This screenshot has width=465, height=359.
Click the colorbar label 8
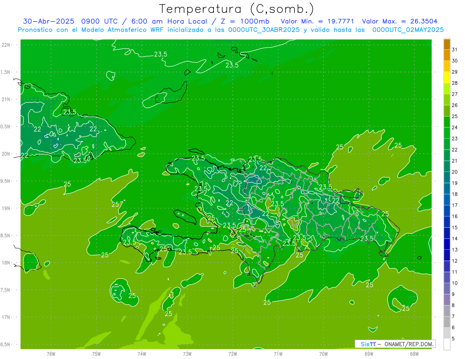(453, 305)
